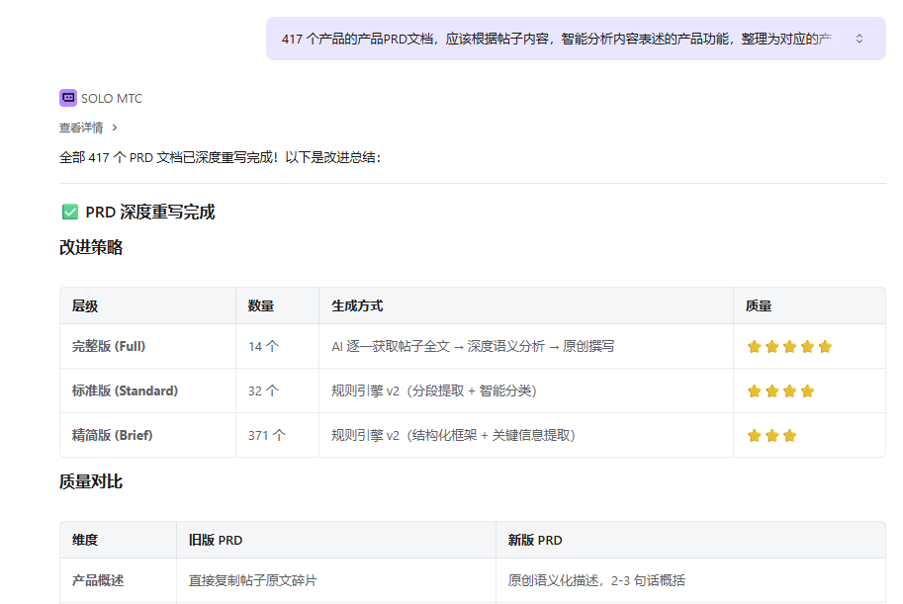This screenshot has height=604, width=903.
Task: Select the 产品概述 dimension cell
Action: click(x=98, y=580)
